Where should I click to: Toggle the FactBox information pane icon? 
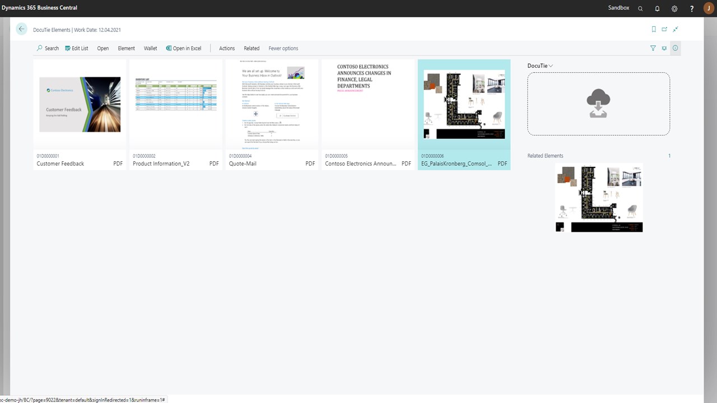(675, 48)
